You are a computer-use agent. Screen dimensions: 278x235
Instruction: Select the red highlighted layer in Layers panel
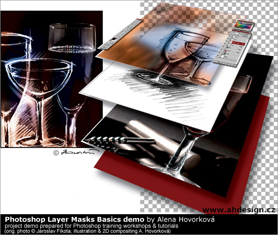[239, 44]
